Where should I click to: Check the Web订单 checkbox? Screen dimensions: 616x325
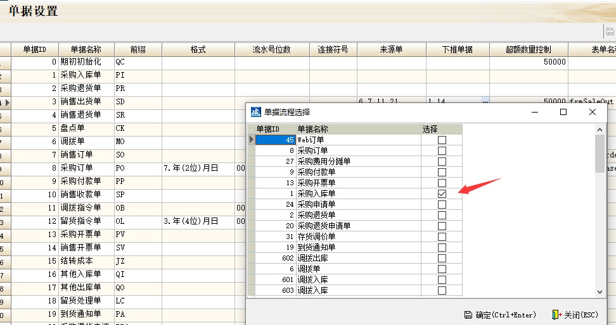click(x=442, y=140)
